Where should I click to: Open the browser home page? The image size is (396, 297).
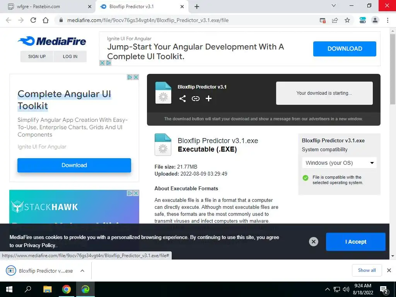[46, 20]
